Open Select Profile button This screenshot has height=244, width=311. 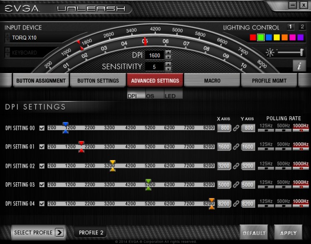tap(39, 232)
